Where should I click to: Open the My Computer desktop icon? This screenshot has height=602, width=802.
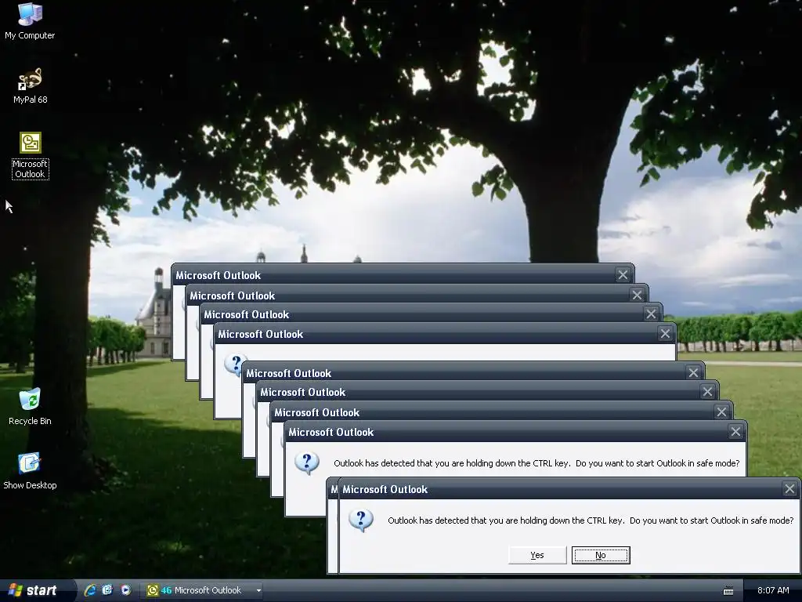pyautogui.click(x=30, y=20)
